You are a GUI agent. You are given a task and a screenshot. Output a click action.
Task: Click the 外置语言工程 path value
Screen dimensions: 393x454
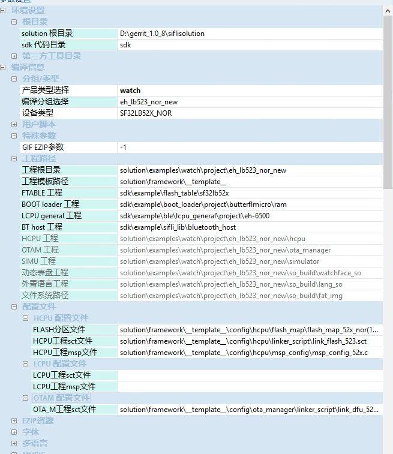click(x=250, y=284)
